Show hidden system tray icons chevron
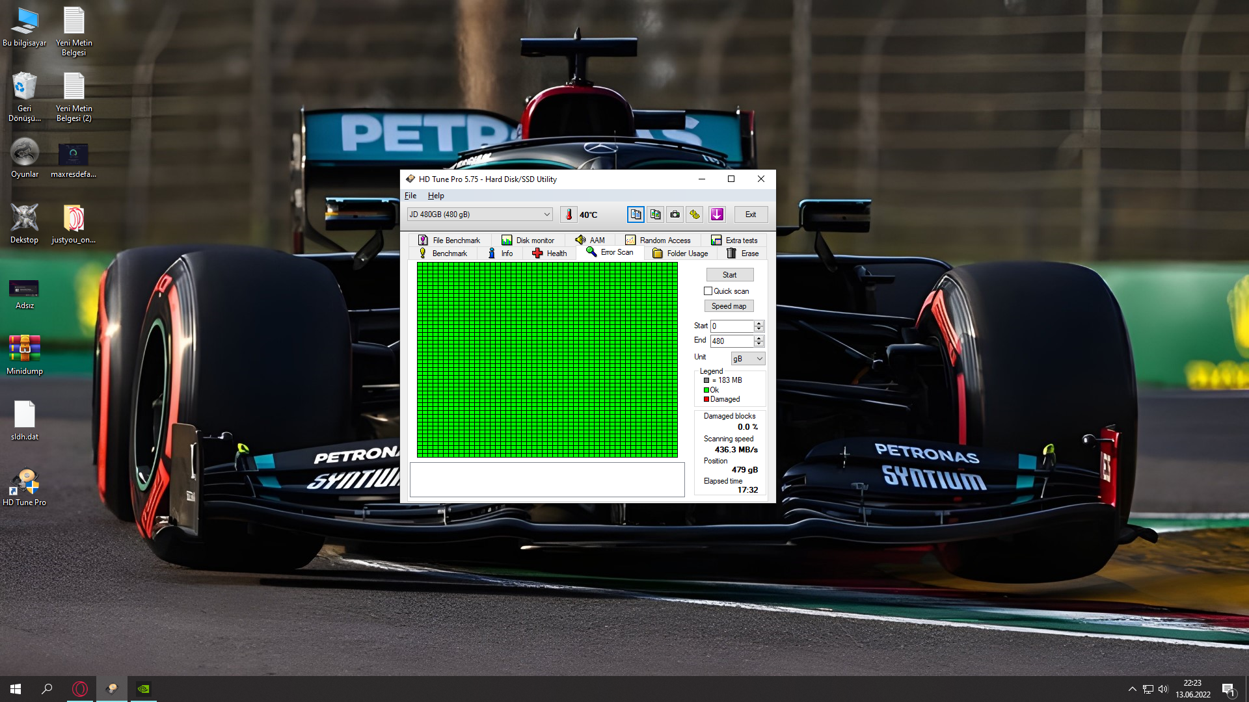Image resolution: width=1249 pixels, height=702 pixels. (1132, 689)
